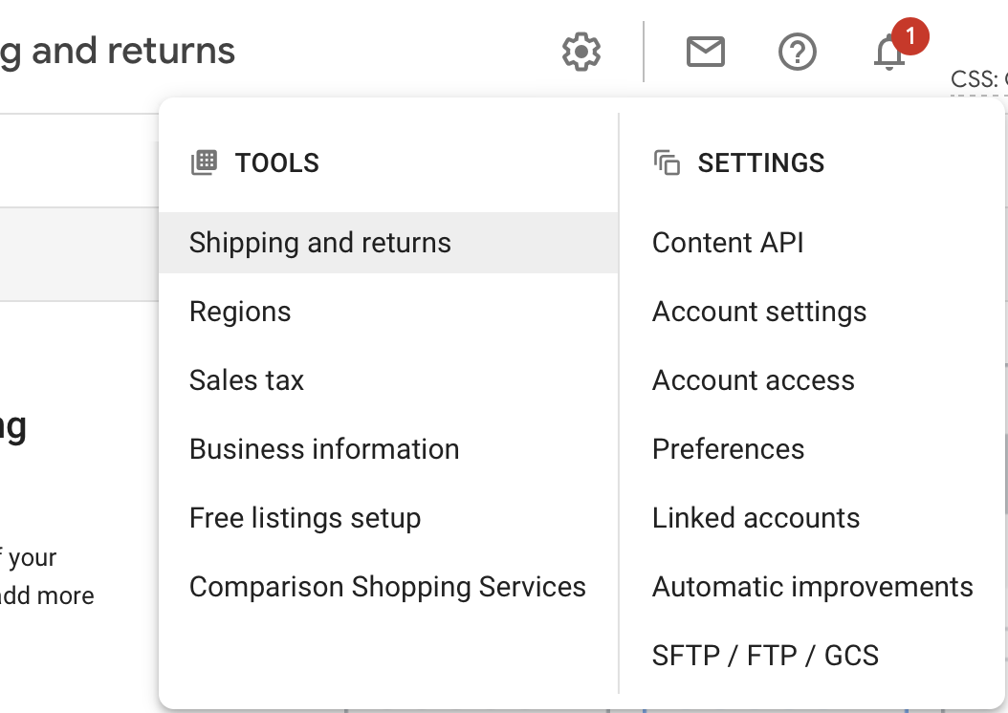Open Business information
Screen dimensions: 1008x713
(324, 449)
